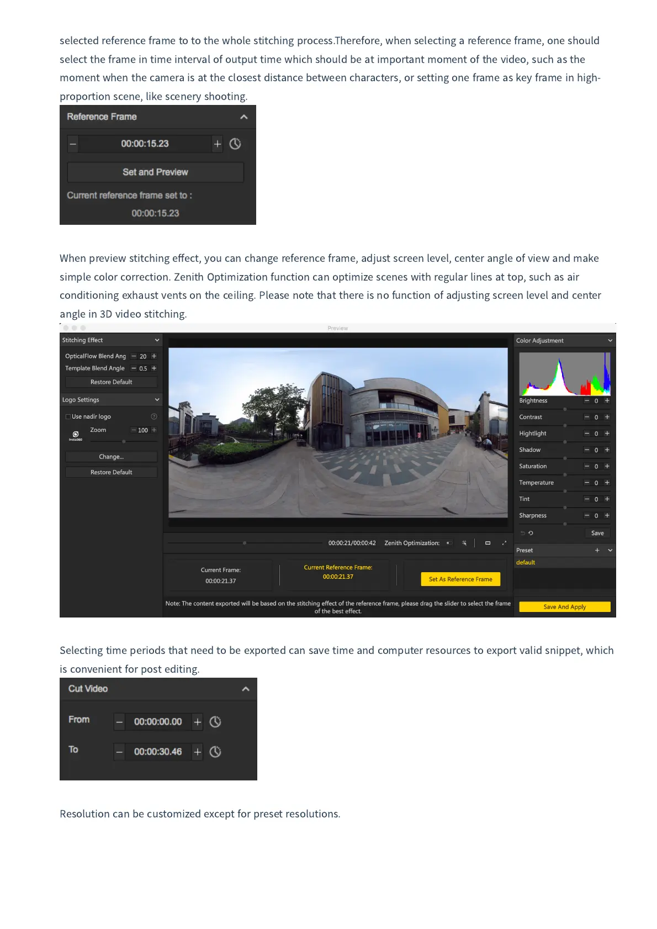Enable the Use nadir logo checkbox
Screen dimensions: 657x929
click(68, 417)
